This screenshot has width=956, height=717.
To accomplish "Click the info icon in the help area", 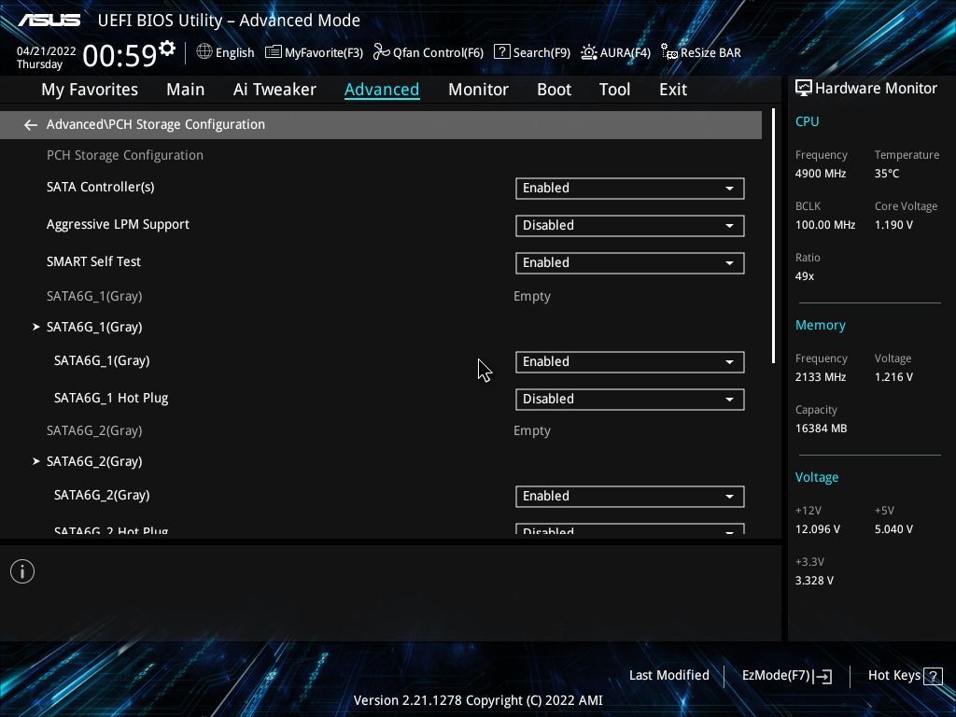I will tap(22, 571).
